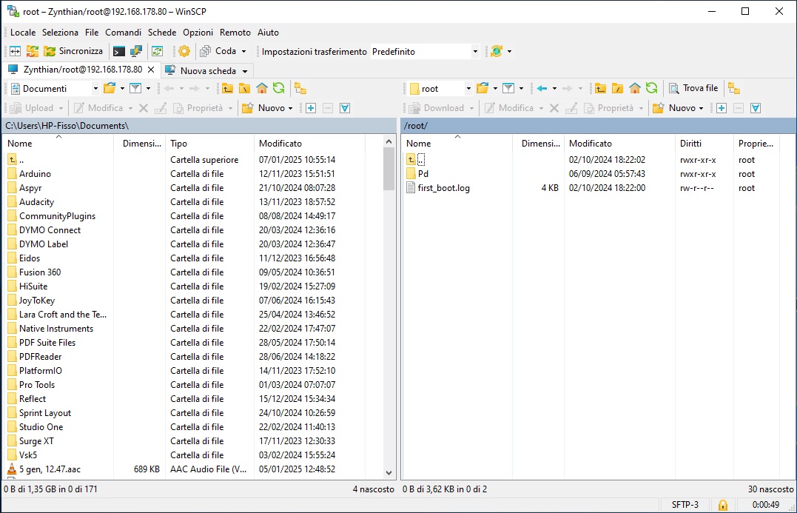Click the remote open directory icon
This screenshot has width=797, height=513.
(482, 89)
